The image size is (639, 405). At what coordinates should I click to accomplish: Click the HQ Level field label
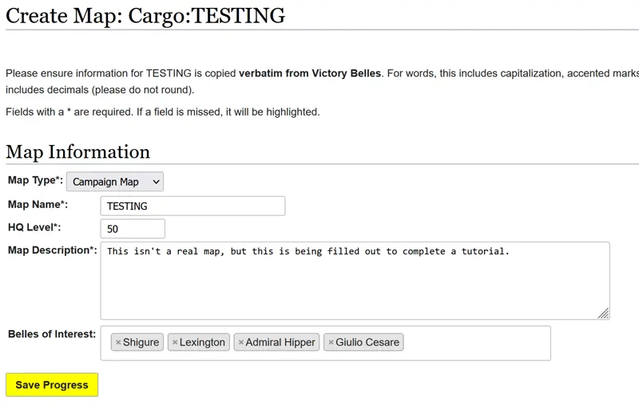(34, 227)
